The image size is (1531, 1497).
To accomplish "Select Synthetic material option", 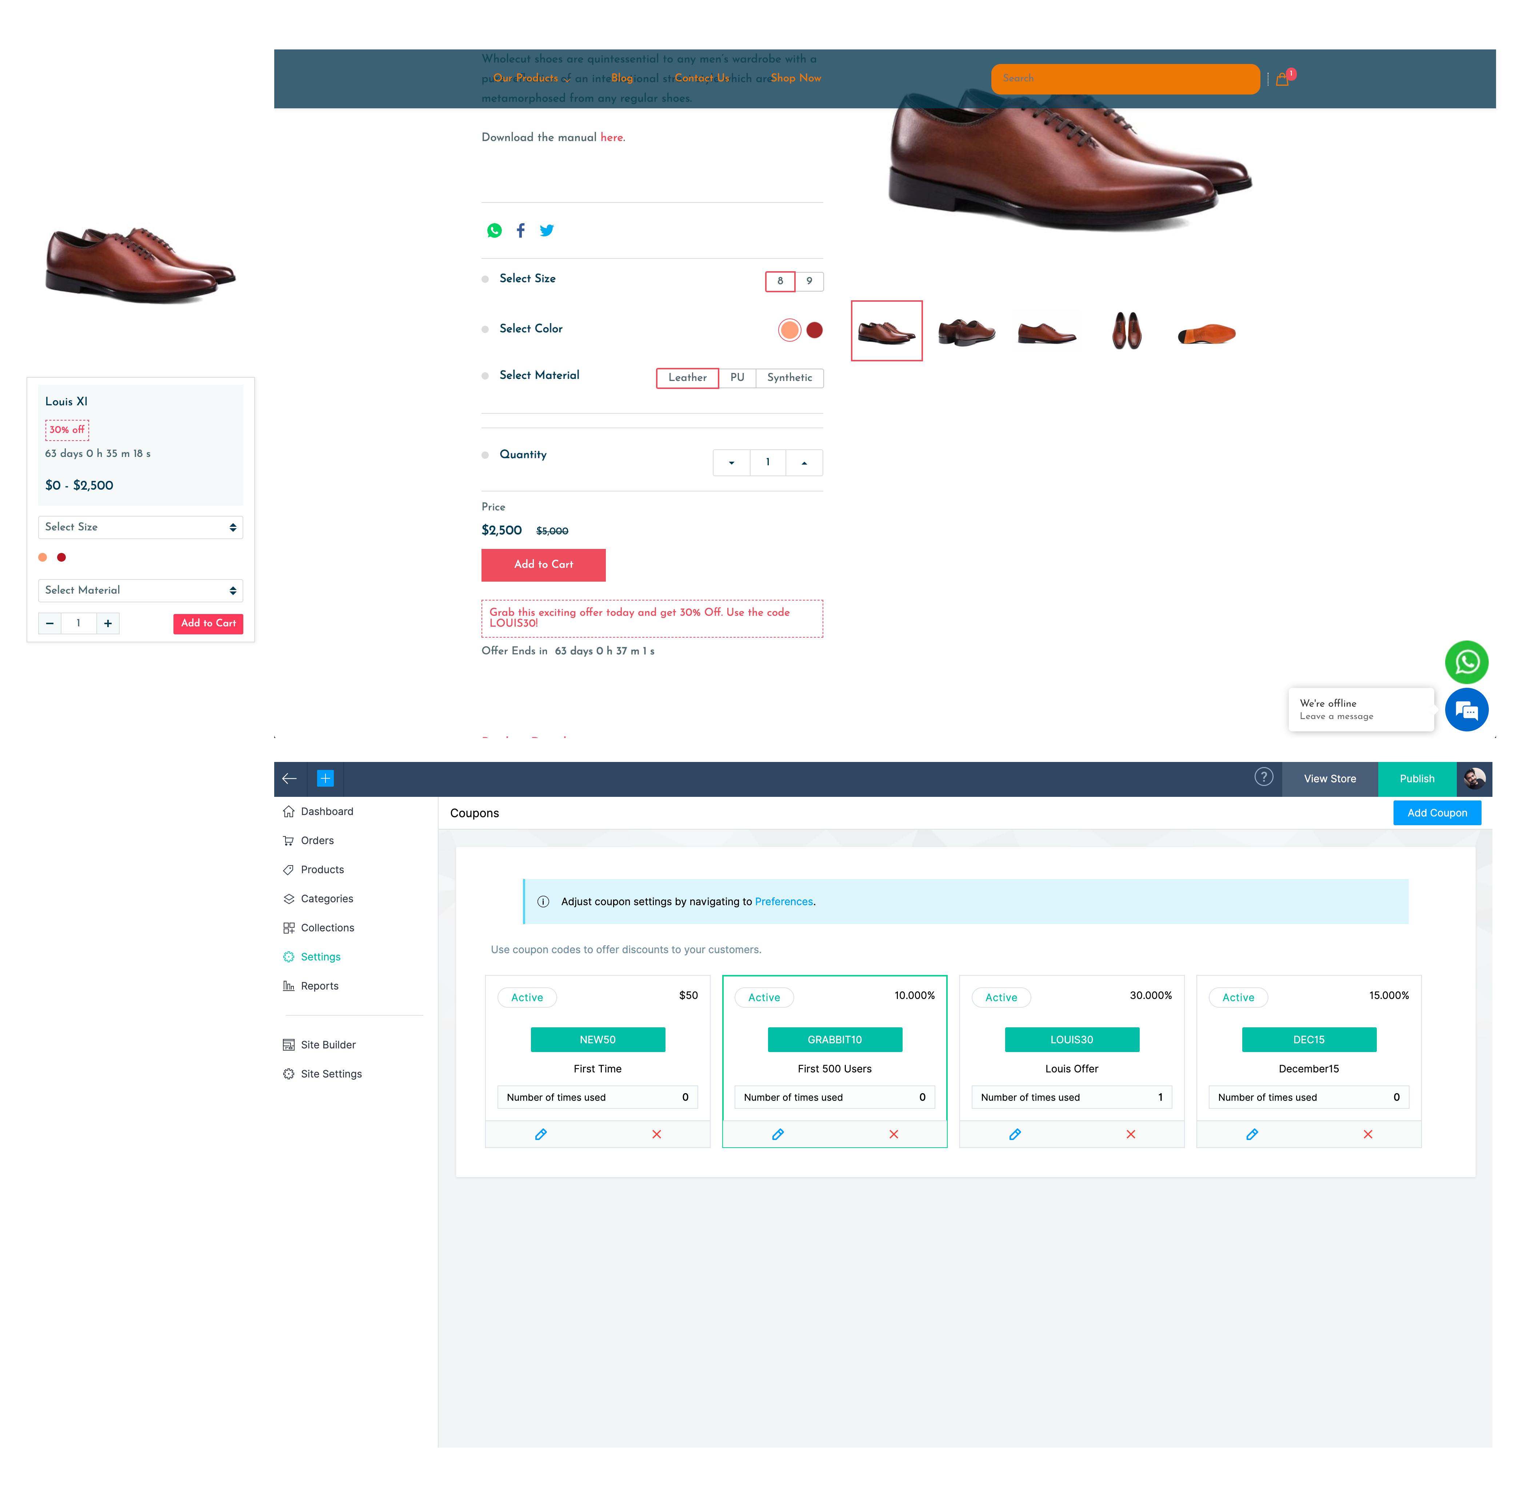I will 790,378.
